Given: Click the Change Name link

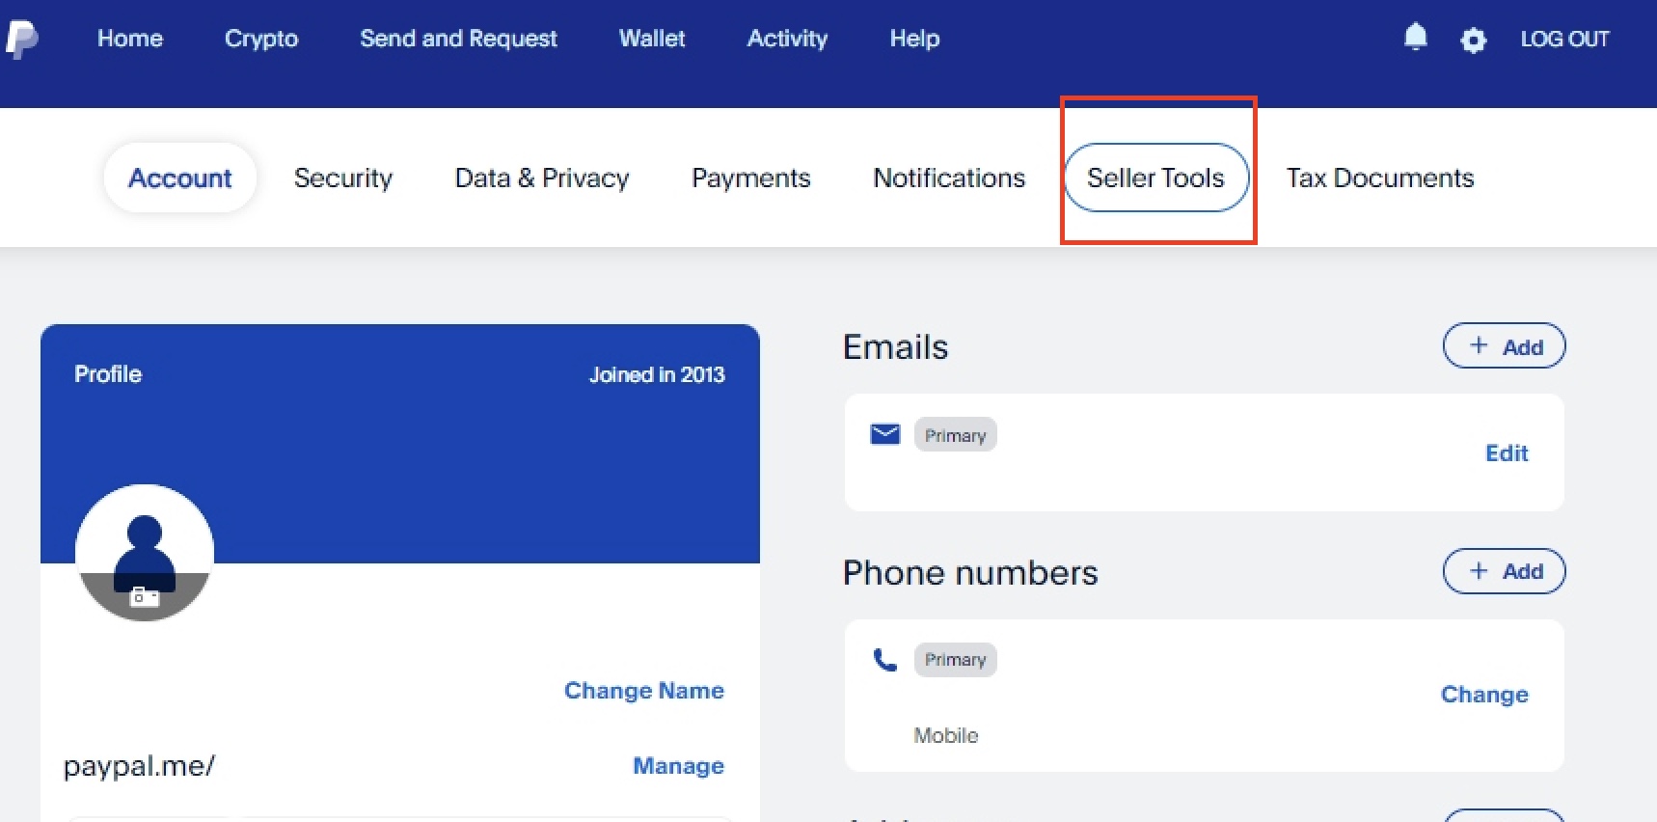Looking at the screenshot, I should [x=644, y=691].
